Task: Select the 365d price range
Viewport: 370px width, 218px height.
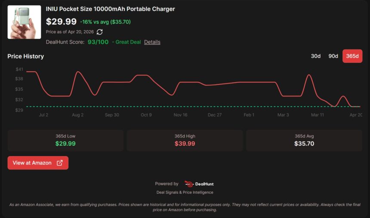Action: (352, 56)
